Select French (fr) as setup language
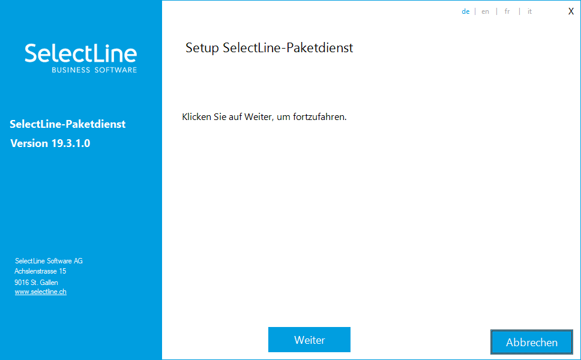 click(507, 11)
